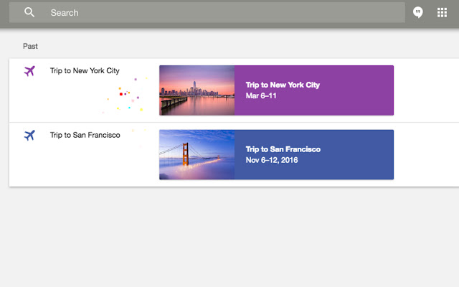Select the "Past" section heading
459x287 pixels.
pyautogui.click(x=30, y=46)
